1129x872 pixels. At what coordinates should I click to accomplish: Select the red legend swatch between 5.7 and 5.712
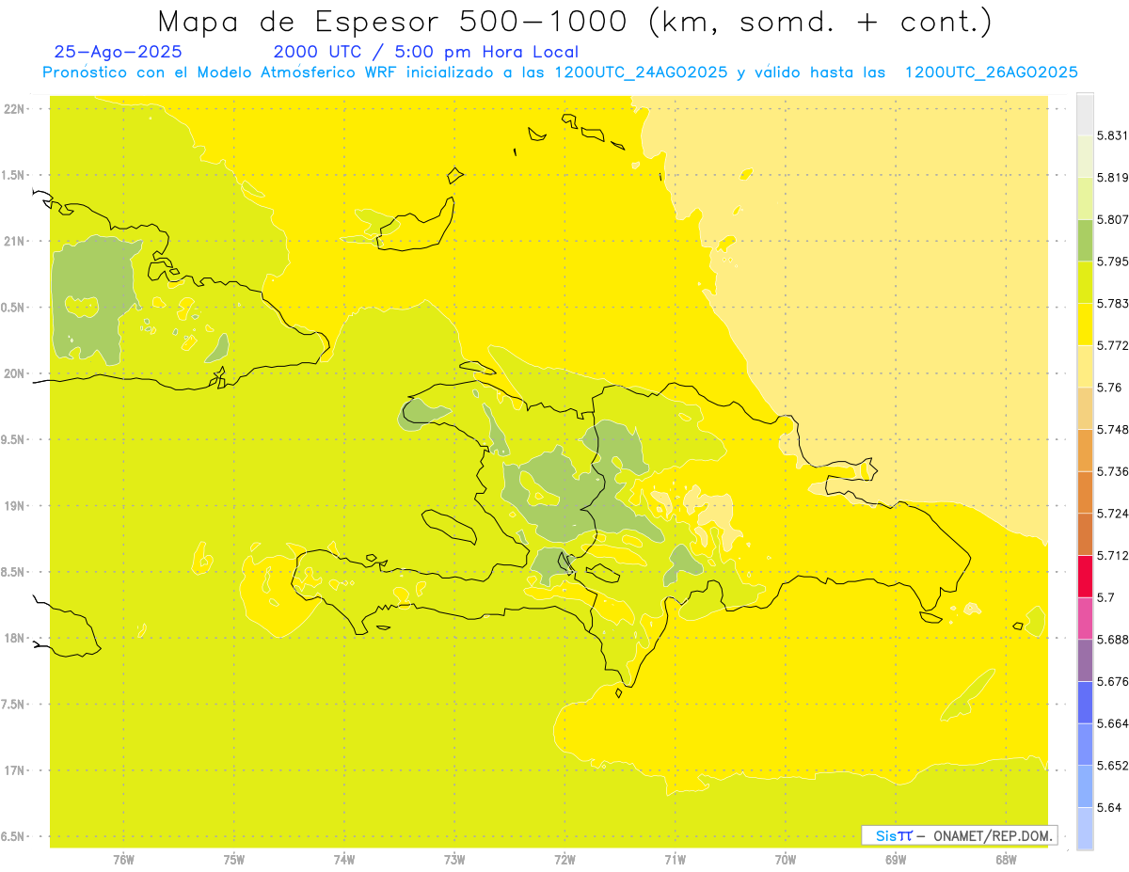(1085, 576)
